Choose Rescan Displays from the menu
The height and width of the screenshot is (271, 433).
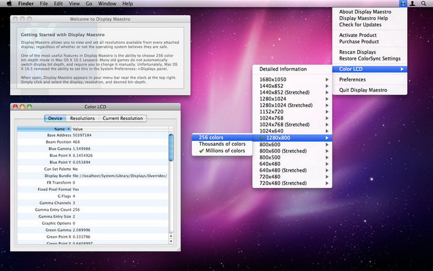tap(357, 52)
